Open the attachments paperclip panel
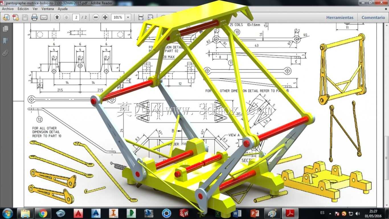 pyautogui.click(x=5, y=53)
